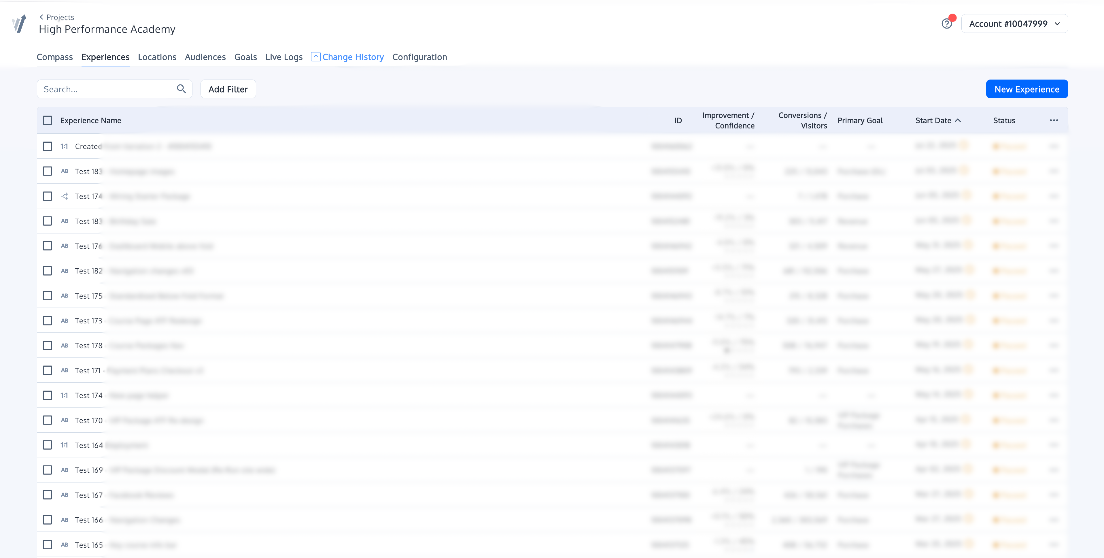Open the help question mark icon
Image resolution: width=1104 pixels, height=558 pixels.
pos(946,24)
